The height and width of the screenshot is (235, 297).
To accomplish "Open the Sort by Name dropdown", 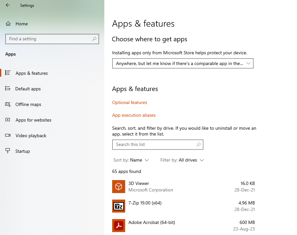I will pyautogui.click(x=131, y=160).
